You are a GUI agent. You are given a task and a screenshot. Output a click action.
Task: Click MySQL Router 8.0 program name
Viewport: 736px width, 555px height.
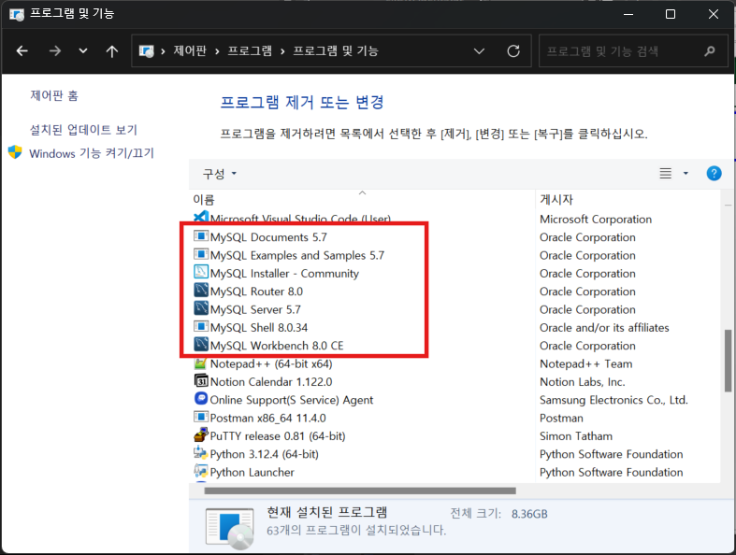[256, 292]
